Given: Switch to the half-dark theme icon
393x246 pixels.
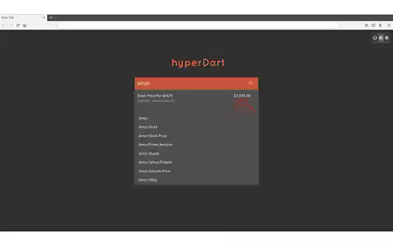Looking at the screenshot, I should [x=381, y=38].
